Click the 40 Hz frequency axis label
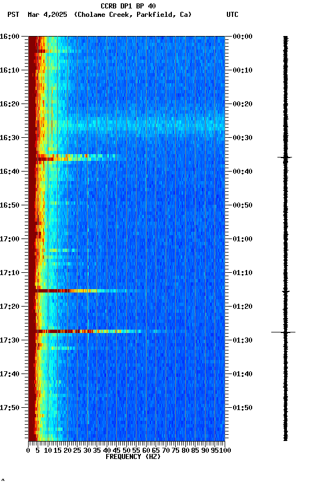This screenshot has height=486, width=310. pos(107,451)
